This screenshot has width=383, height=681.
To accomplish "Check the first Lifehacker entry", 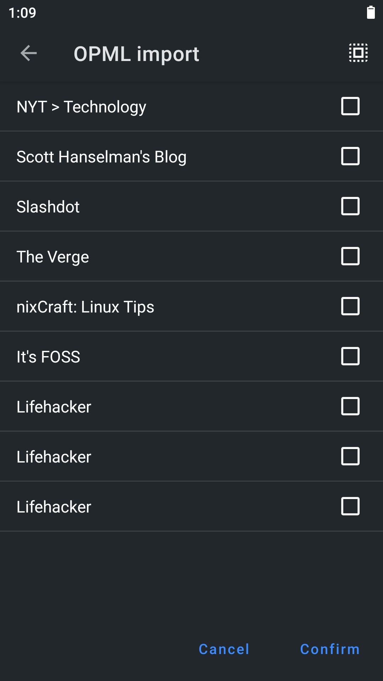I will [x=350, y=406].
